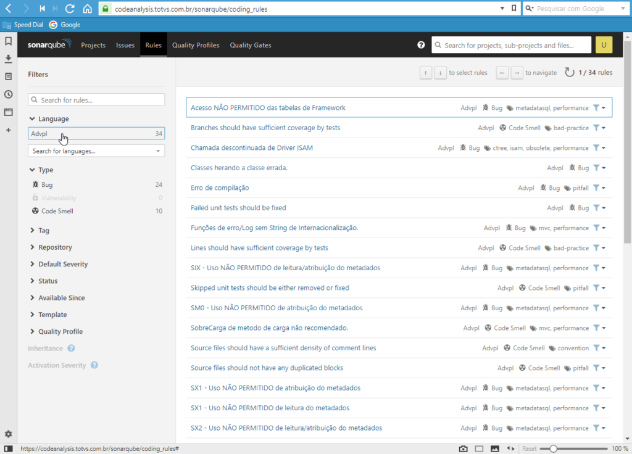Open Google bookmark in bookmarks bar
Viewport: 632px width, 454px height.
coord(65,25)
